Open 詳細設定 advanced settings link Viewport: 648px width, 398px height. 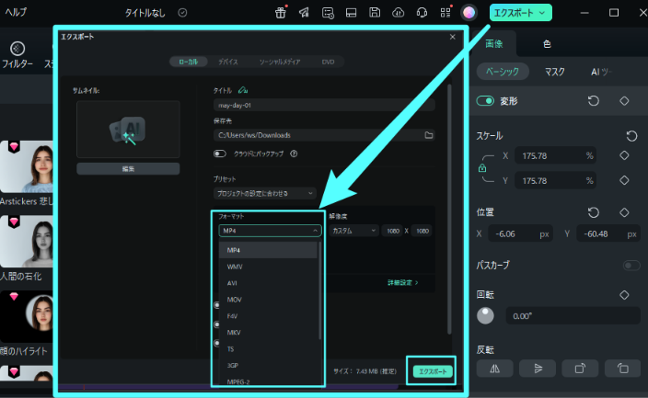pyautogui.click(x=402, y=282)
